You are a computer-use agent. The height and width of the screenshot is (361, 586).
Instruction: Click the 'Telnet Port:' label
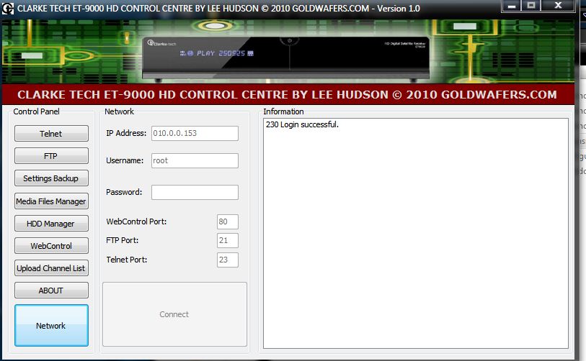pyautogui.click(x=127, y=260)
